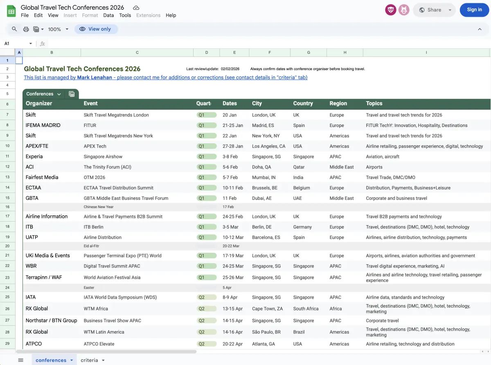The image size is (491, 365).
Task: Click the Sign in button
Action: (x=474, y=10)
